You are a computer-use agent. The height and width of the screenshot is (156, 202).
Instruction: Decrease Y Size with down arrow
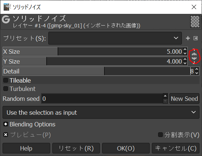(185, 63)
